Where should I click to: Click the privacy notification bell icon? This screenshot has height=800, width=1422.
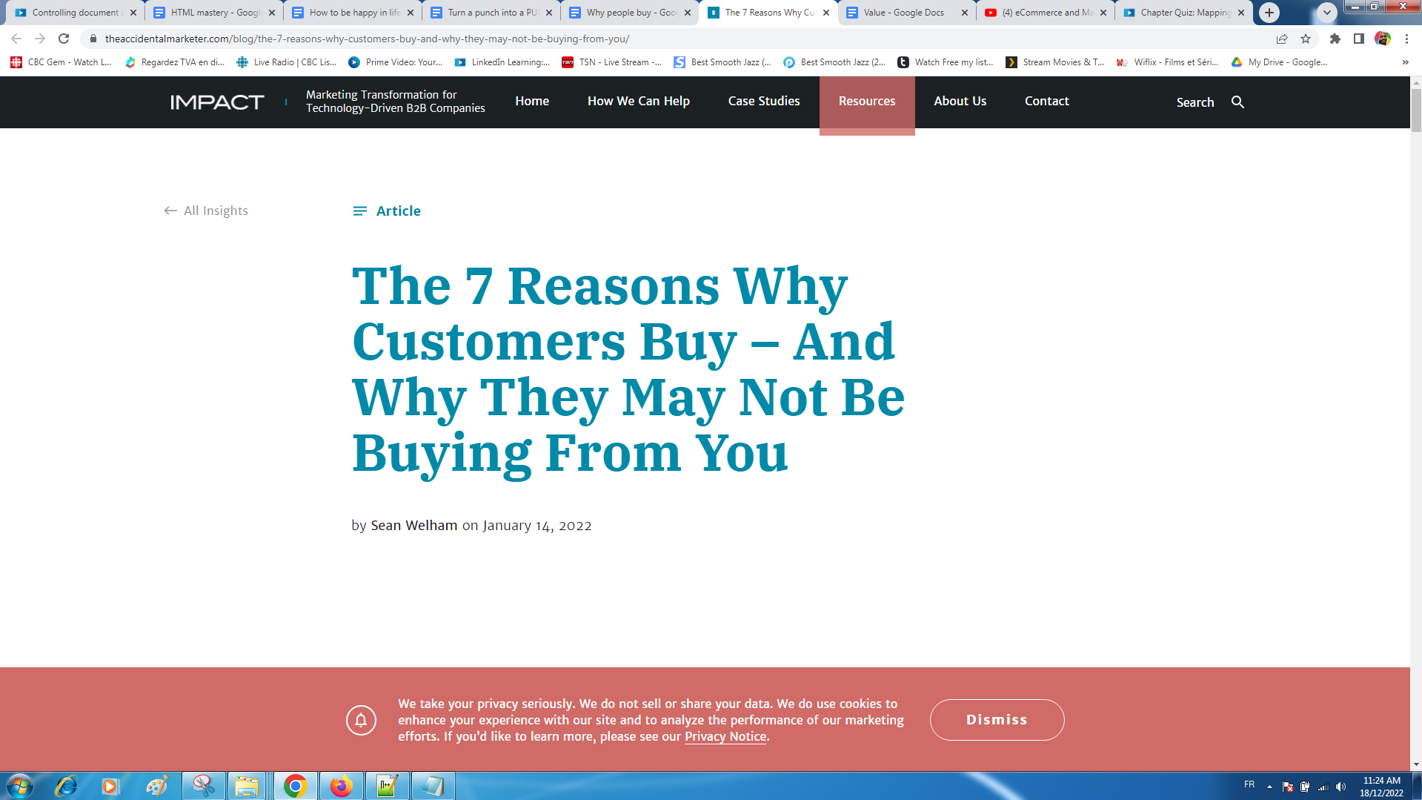coord(361,720)
